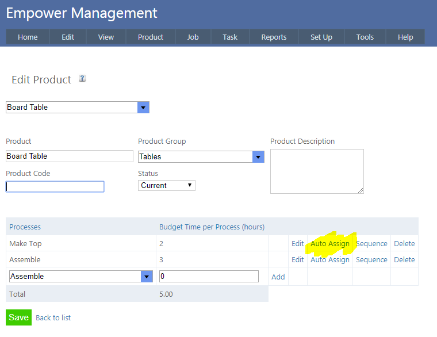Open the Product menu
Screen dimensions: 437x337
pos(151,37)
